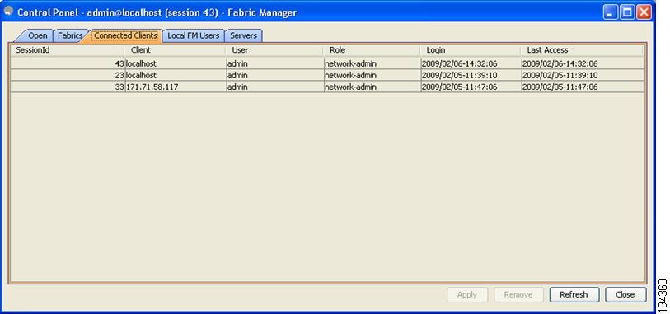
Task: Select localhost client in session 23 row
Action: click(x=176, y=75)
